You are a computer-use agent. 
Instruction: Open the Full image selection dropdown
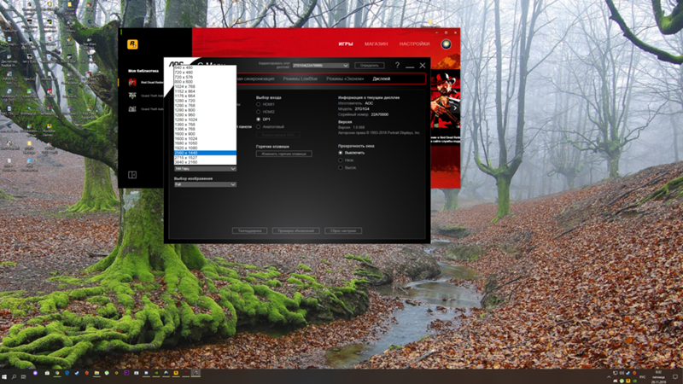(205, 184)
